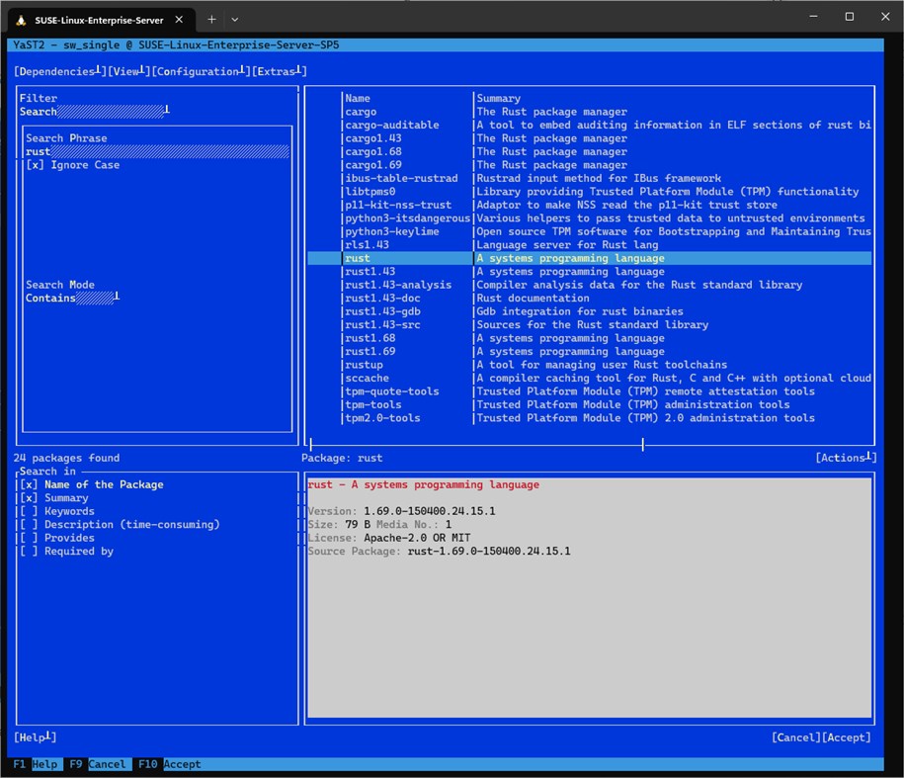Enable search in Keywords
904x778 pixels.
click(x=29, y=511)
